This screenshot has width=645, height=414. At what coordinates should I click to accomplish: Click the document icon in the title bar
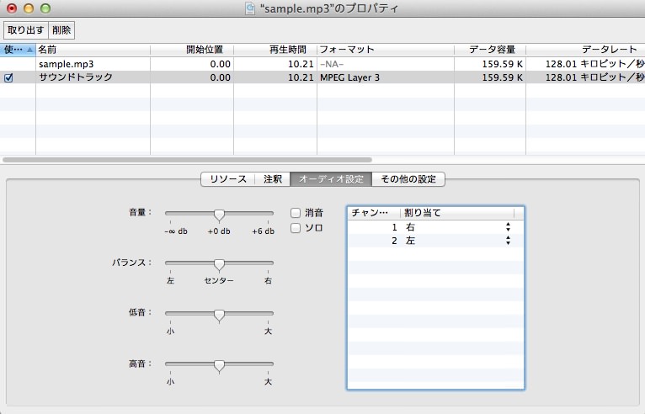coord(250,8)
